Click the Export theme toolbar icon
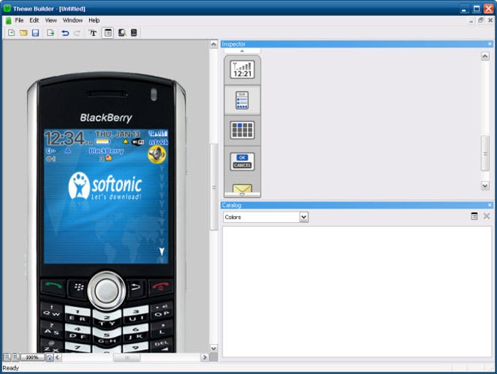 pos(50,33)
